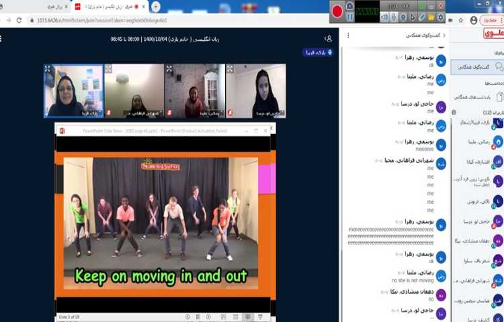
Task: Click the recorder volume speaker icon
Action: point(384,17)
